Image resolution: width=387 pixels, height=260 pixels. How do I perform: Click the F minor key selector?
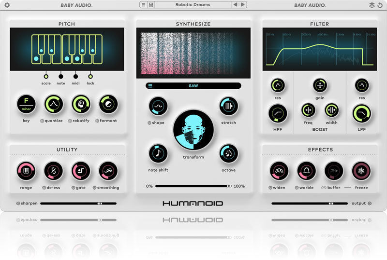[26, 104]
